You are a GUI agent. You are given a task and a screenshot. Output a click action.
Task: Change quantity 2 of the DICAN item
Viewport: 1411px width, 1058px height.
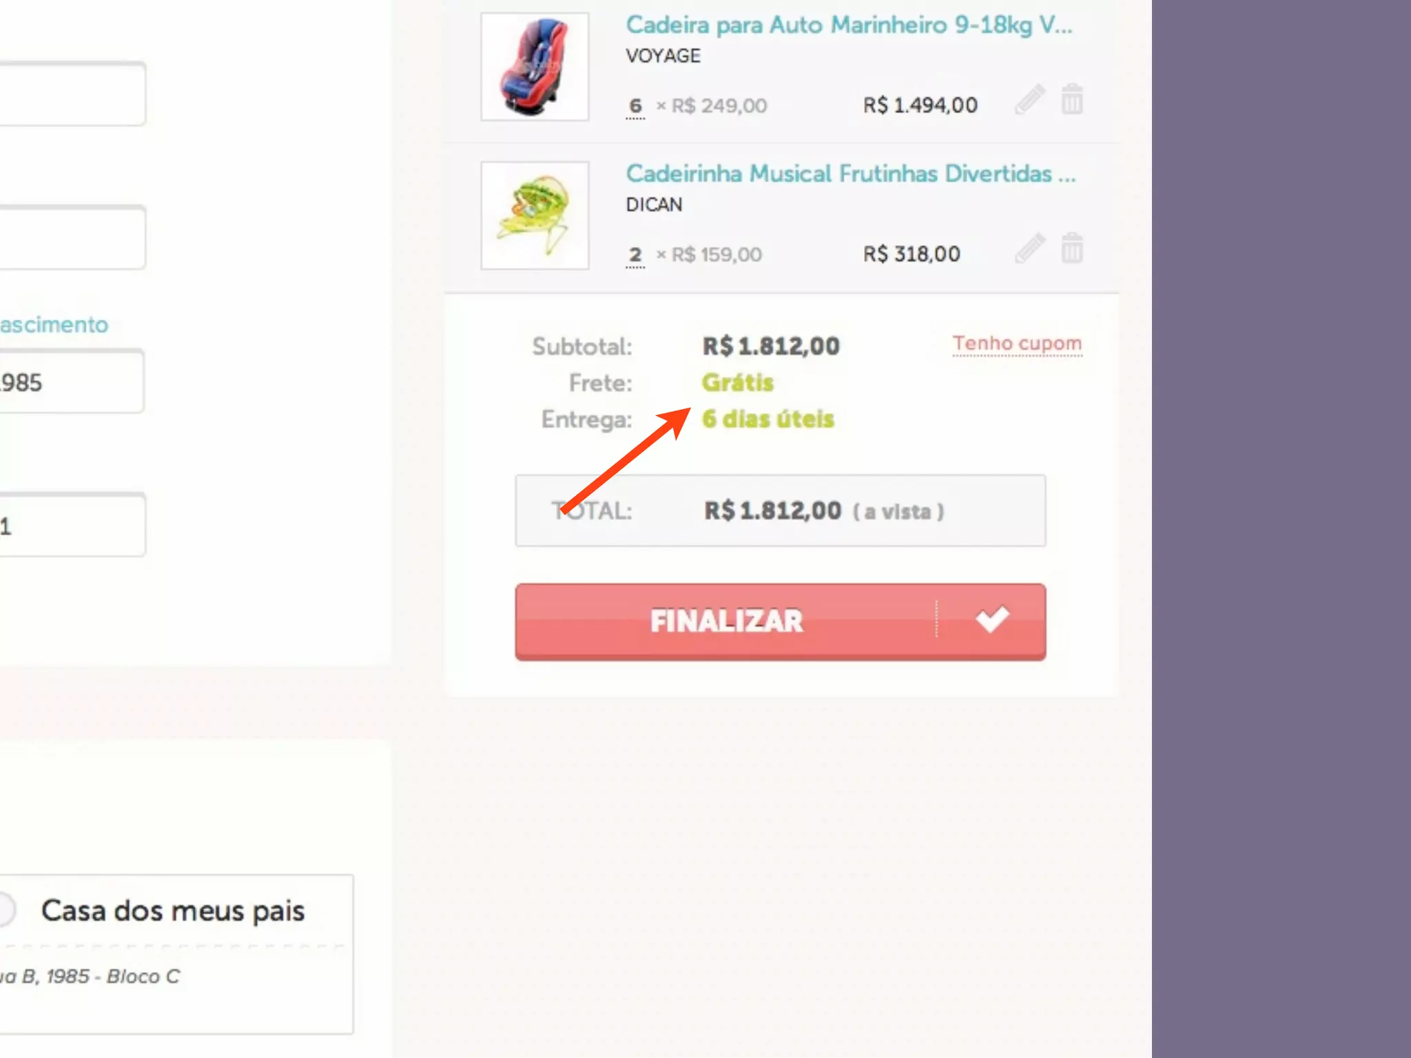tap(635, 255)
